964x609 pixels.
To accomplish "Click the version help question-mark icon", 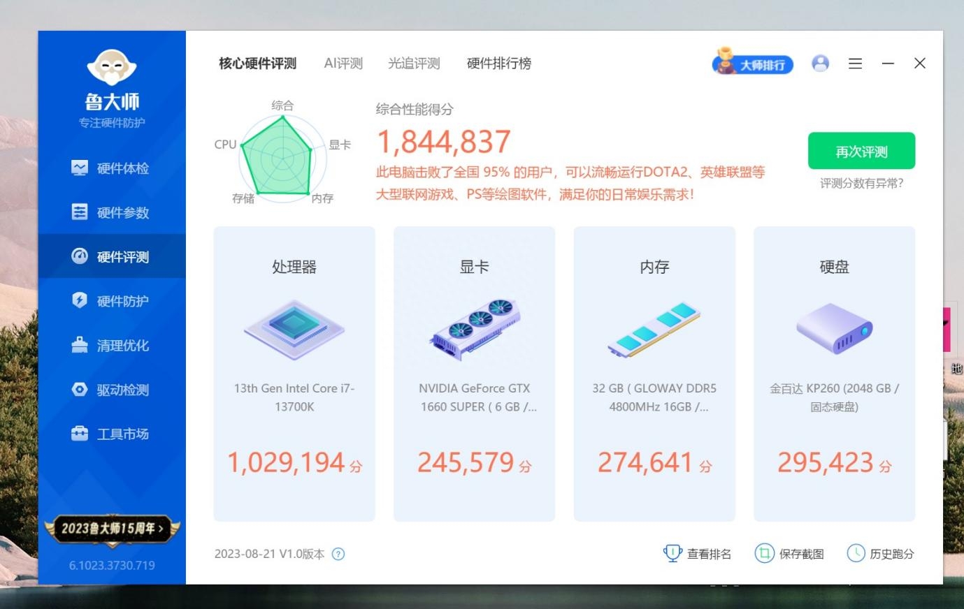I will [x=338, y=555].
